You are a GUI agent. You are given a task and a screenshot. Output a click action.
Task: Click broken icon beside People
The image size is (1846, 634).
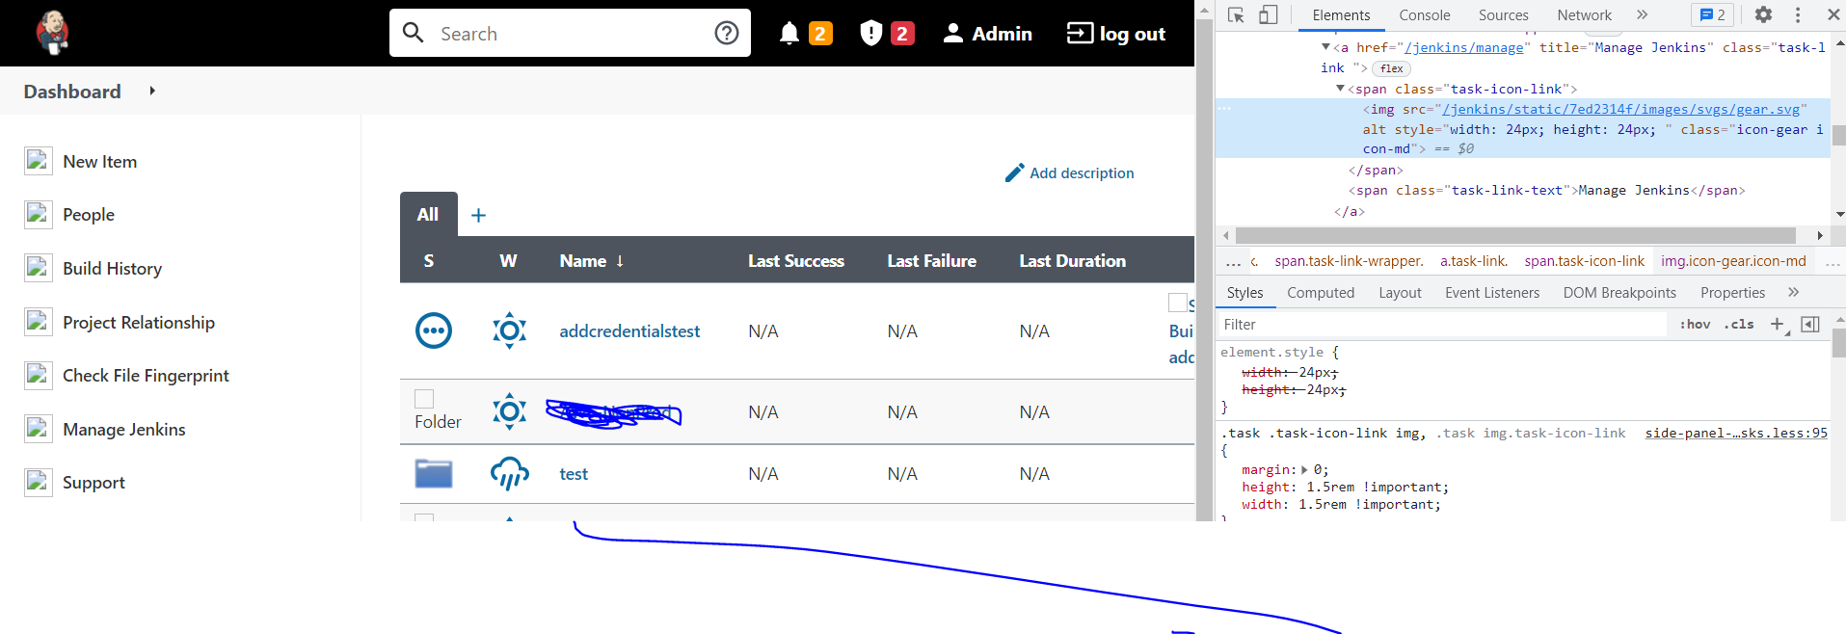click(x=38, y=214)
